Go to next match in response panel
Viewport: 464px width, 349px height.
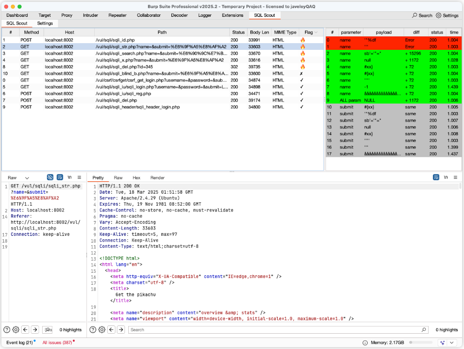coord(121,330)
